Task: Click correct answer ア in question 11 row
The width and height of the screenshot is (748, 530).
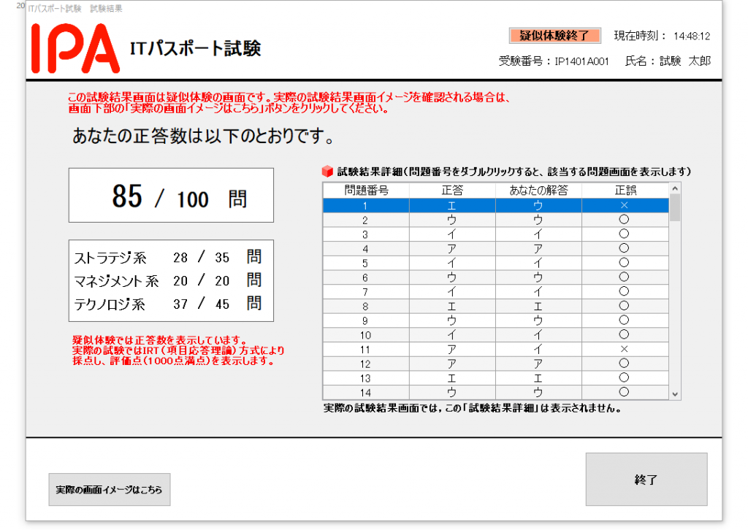Action: [451, 350]
